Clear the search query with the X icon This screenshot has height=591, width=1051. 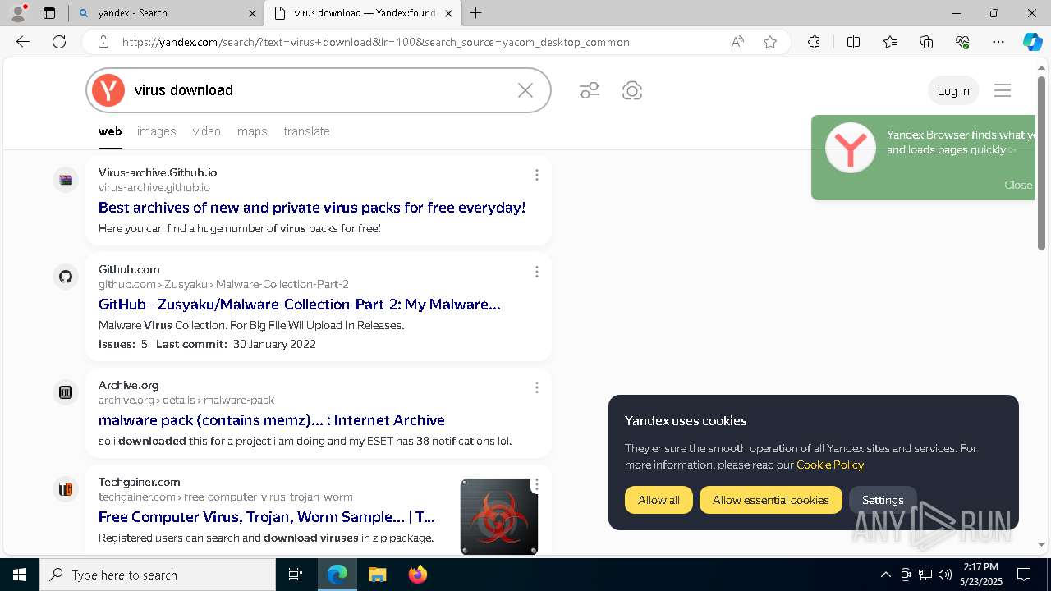525,90
